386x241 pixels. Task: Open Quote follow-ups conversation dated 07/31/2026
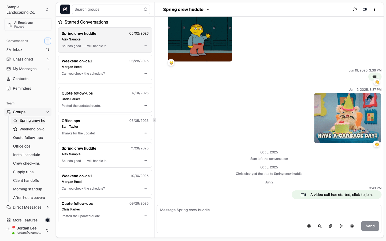tap(105, 100)
